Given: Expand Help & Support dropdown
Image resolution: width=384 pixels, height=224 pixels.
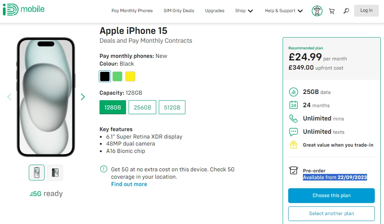Looking at the screenshot, I should tap(283, 11).
